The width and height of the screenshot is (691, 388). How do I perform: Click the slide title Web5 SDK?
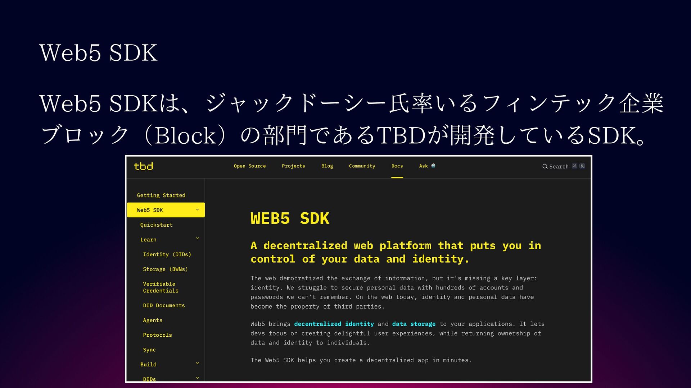point(98,53)
